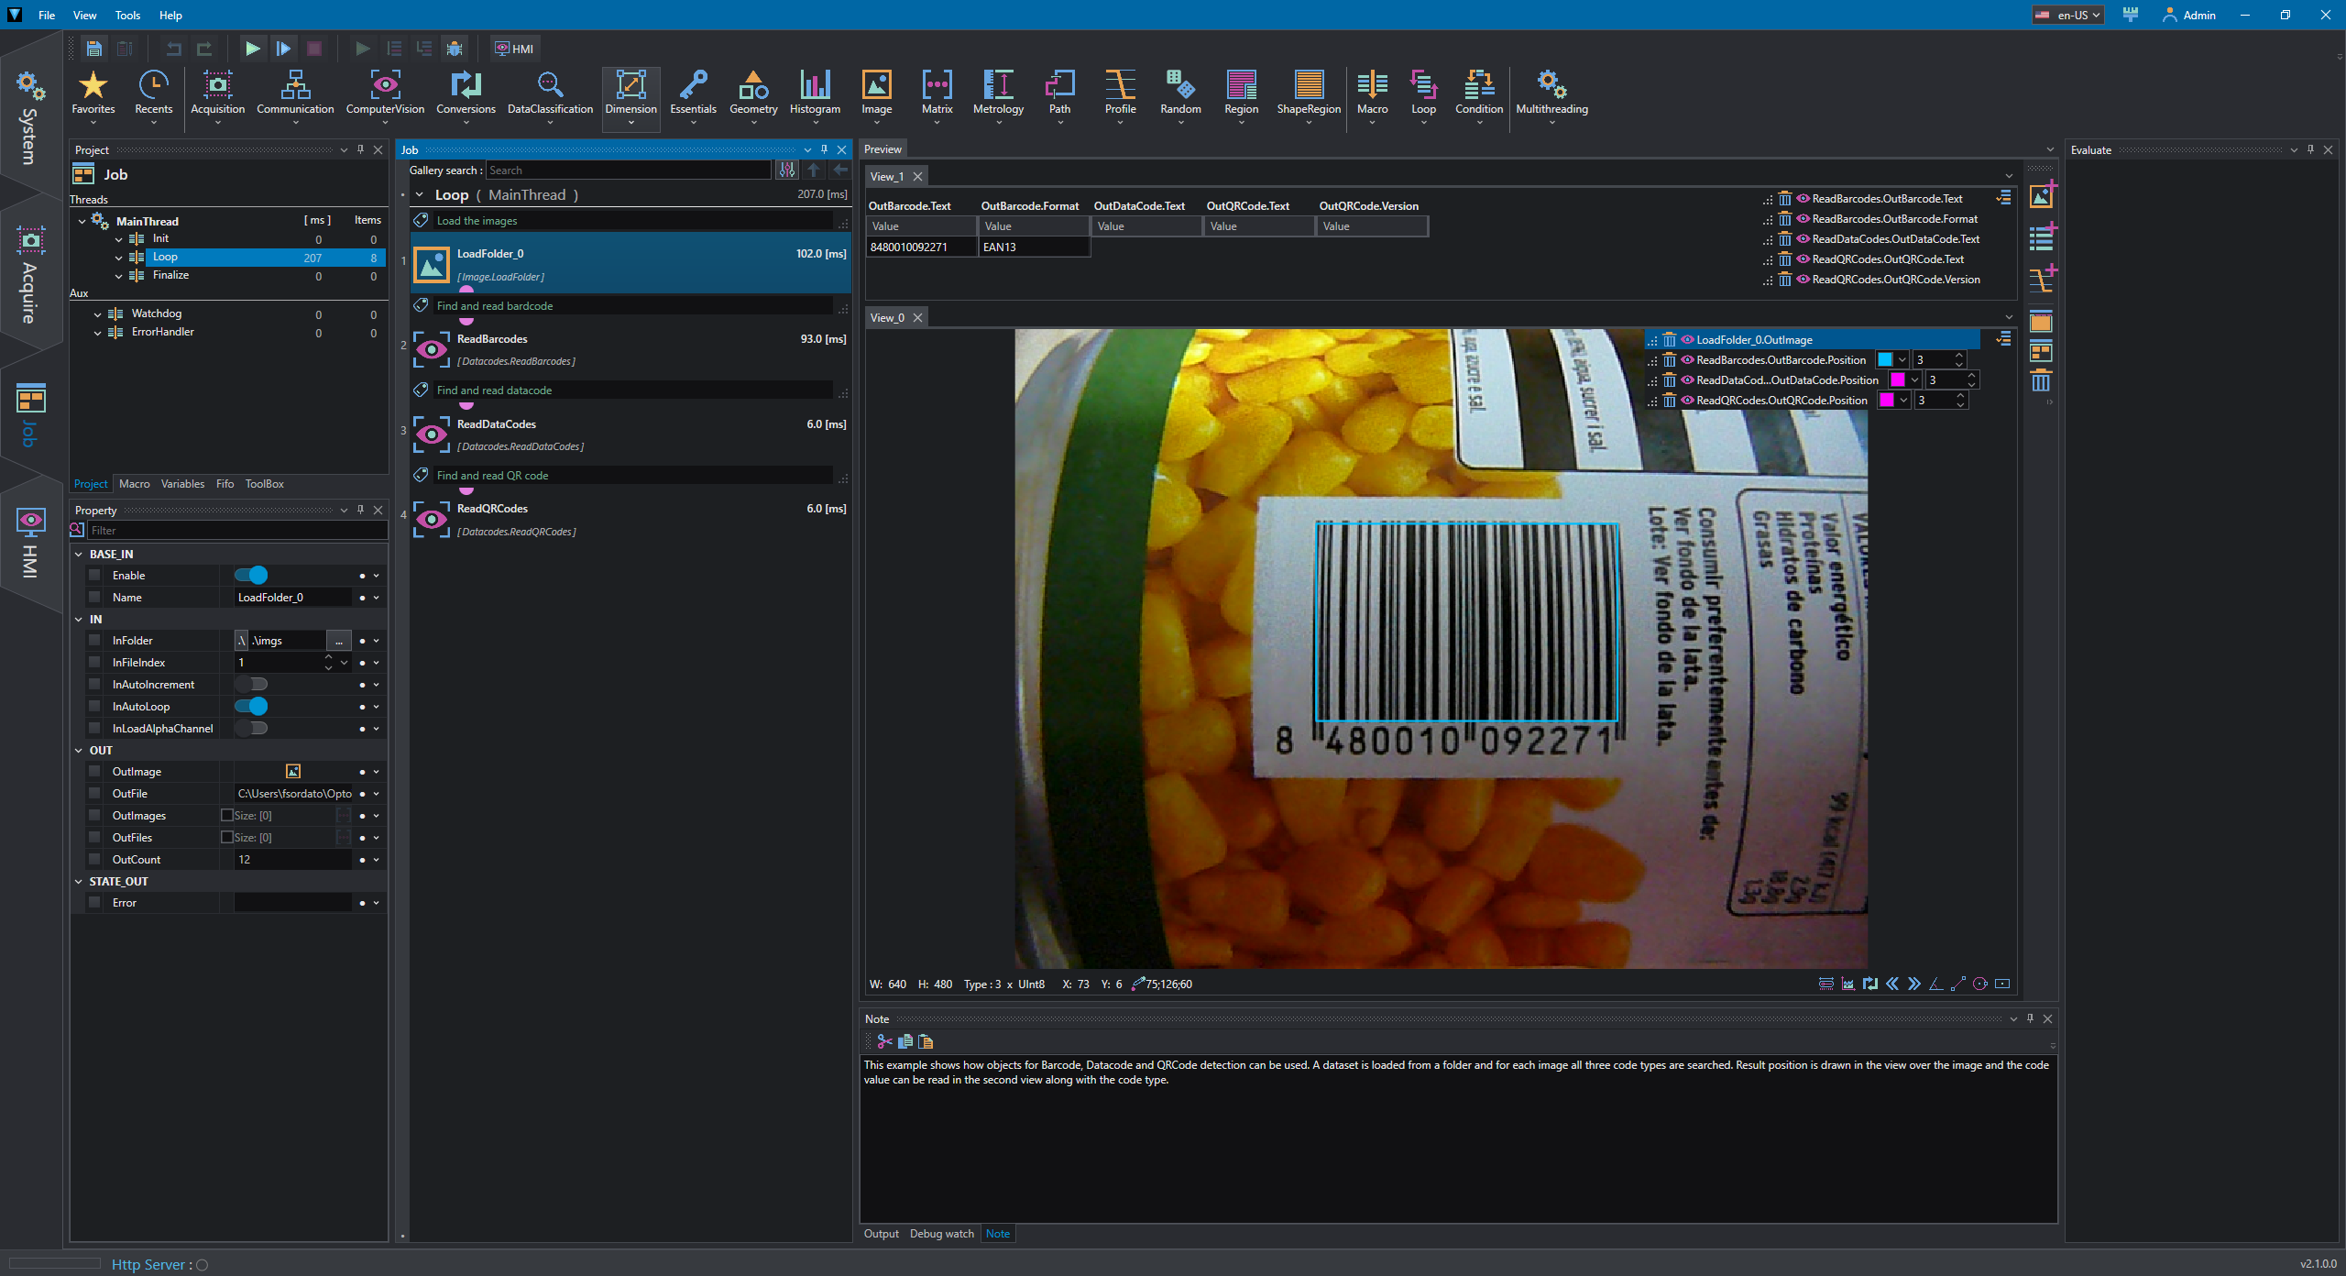Open the en-US language dropdown
The height and width of the screenshot is (1276, 2346).
coord(2066,15)
